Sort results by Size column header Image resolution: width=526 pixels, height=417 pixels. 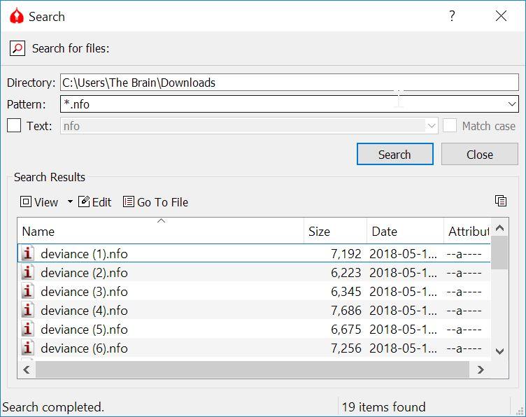pyautogui.click(x=336, y=232)
